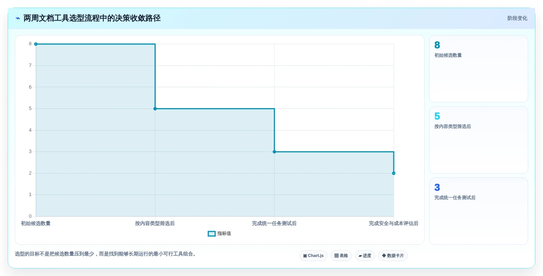The height and width of the screenshot is (276, 543).
Task: Click the x-axis label 初始候选数量
Action: point(36,223)
